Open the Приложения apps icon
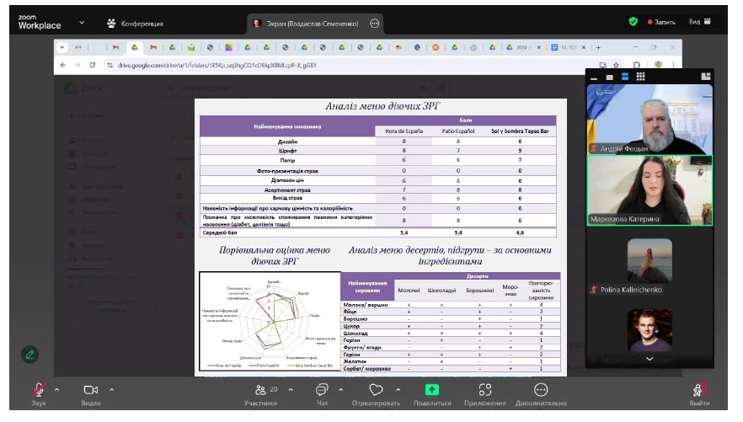This screenshot has width=743, height=422. click(484, 390)
